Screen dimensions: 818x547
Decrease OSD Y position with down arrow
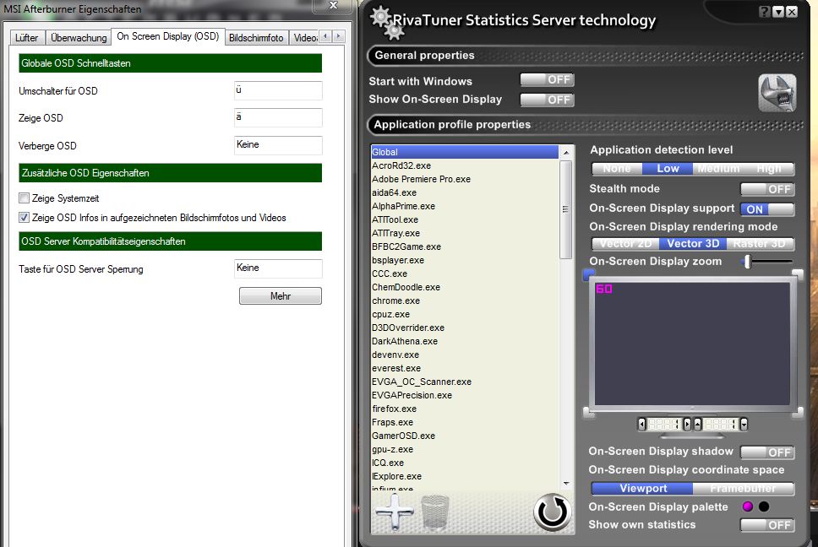[x=744, y=424]
